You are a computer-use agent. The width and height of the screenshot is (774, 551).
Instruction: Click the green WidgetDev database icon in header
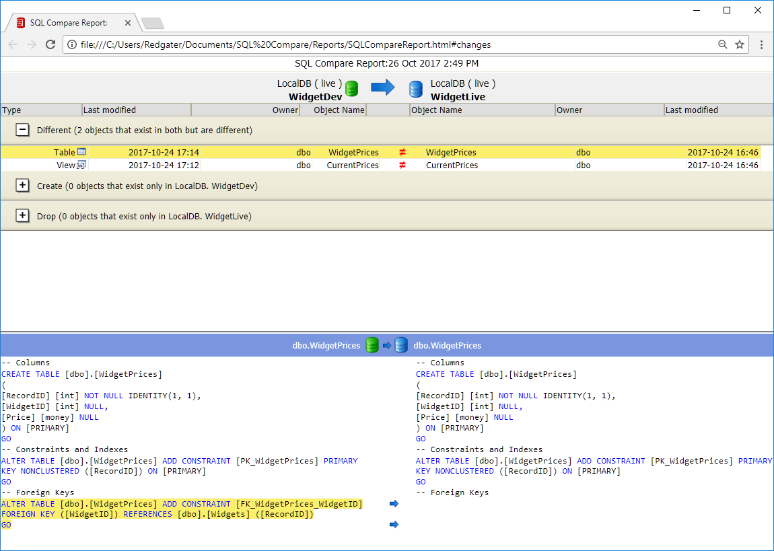pos(351,89)
